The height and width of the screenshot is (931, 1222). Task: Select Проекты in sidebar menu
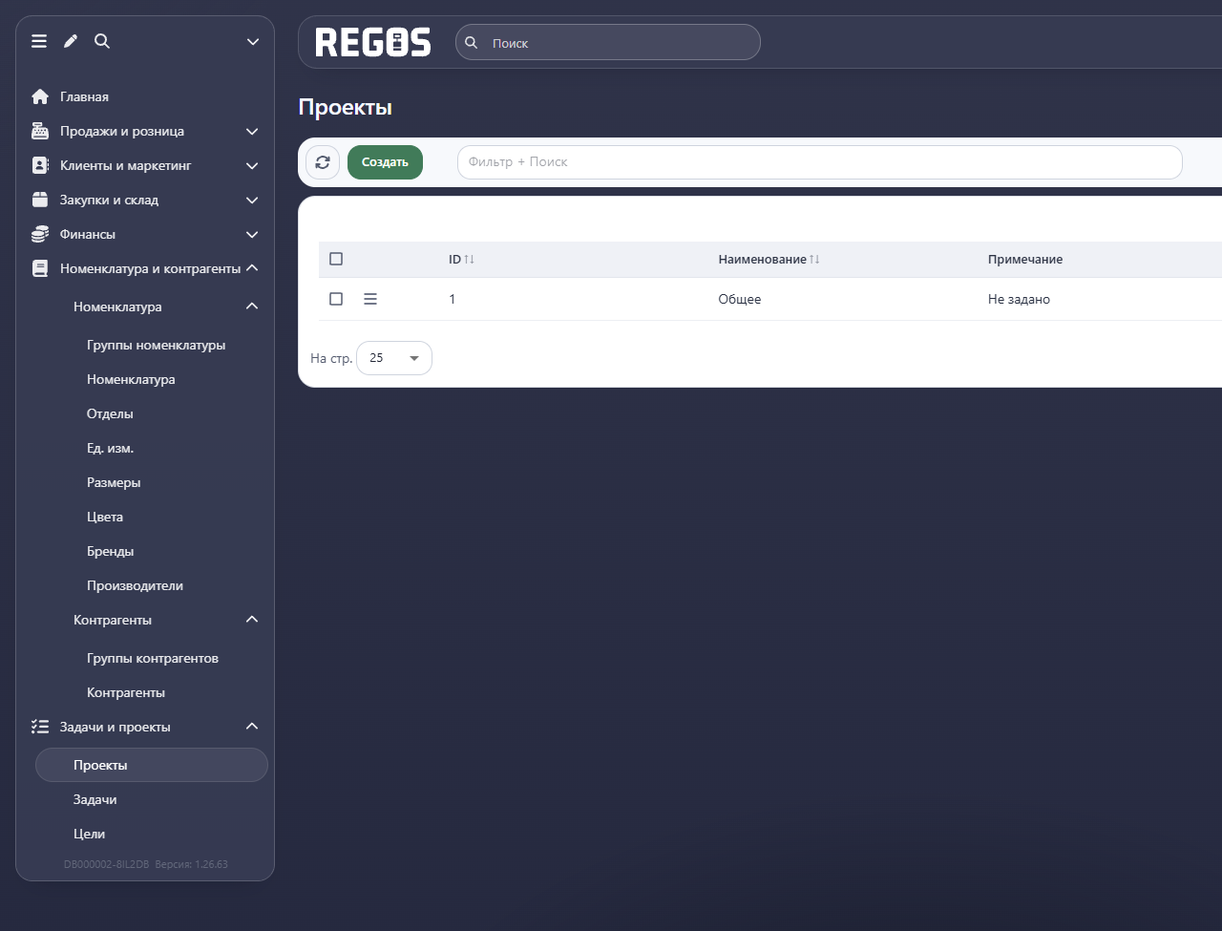coord(152,765)
